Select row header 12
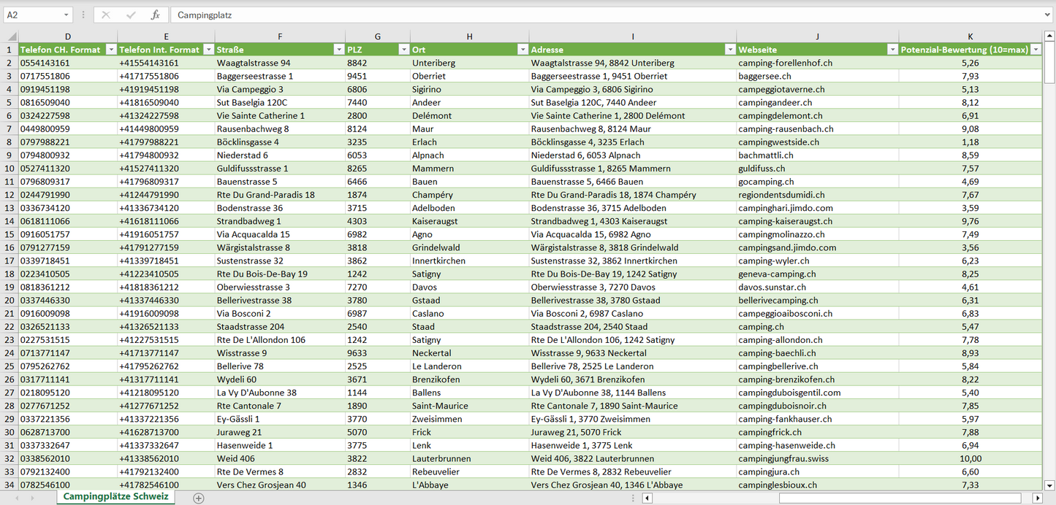Viewport: 1056px width, 505px height. point(10,195)
